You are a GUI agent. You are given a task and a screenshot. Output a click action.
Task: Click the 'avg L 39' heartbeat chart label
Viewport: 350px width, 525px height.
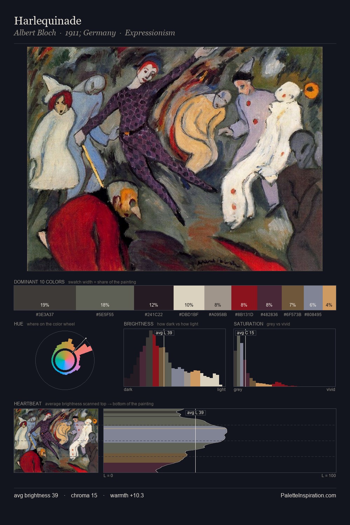(x=195, y=413)
